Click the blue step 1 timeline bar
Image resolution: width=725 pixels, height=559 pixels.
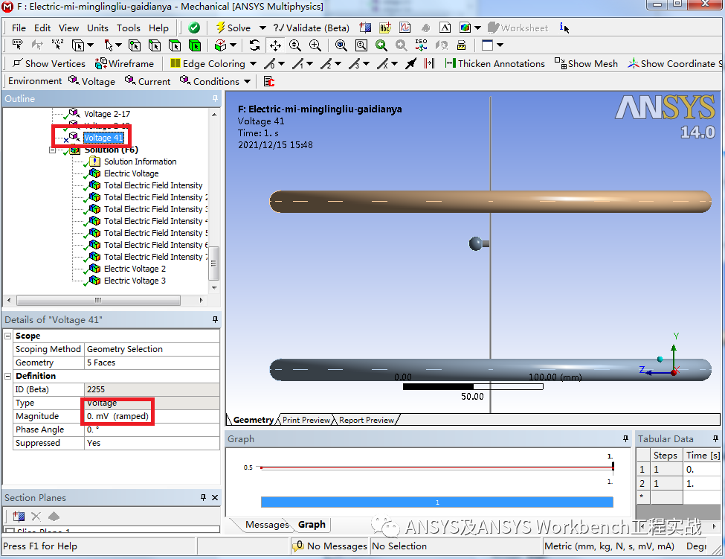pyautogui.click(x=437, y=502)
